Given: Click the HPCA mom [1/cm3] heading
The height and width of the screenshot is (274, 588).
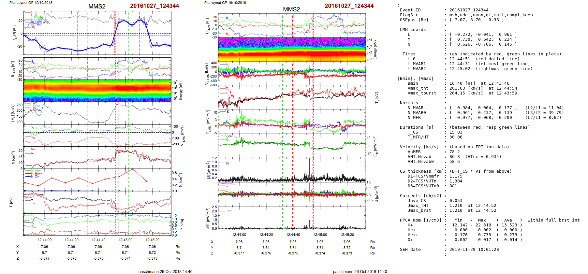Looking at the screenshot, I should tap(420, 220).
